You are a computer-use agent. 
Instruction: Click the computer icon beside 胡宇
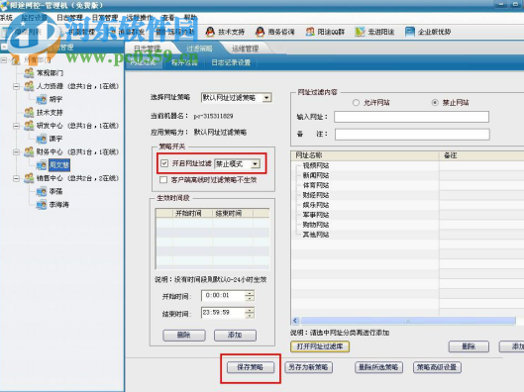(42, 99)
